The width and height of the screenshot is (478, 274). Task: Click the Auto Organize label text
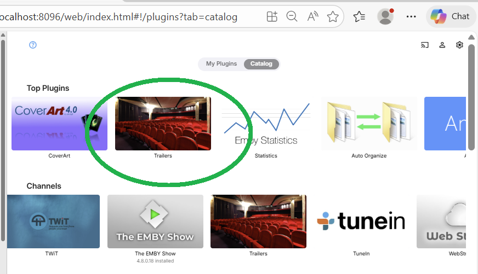pos(369,156)
